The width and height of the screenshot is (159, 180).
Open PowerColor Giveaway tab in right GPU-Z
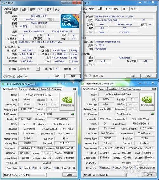131,89
